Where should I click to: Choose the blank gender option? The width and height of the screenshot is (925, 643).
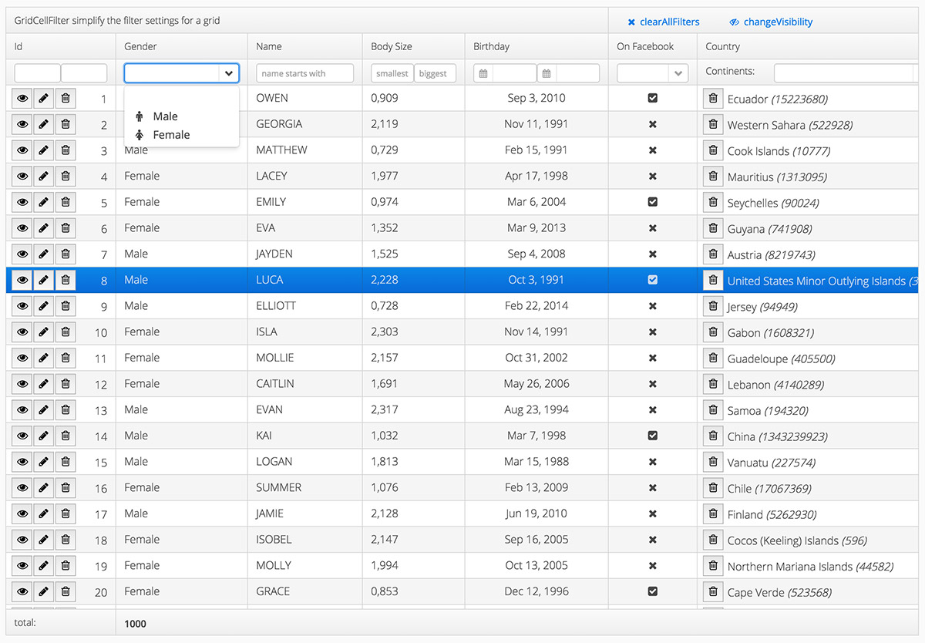click(x=181, y=98)
